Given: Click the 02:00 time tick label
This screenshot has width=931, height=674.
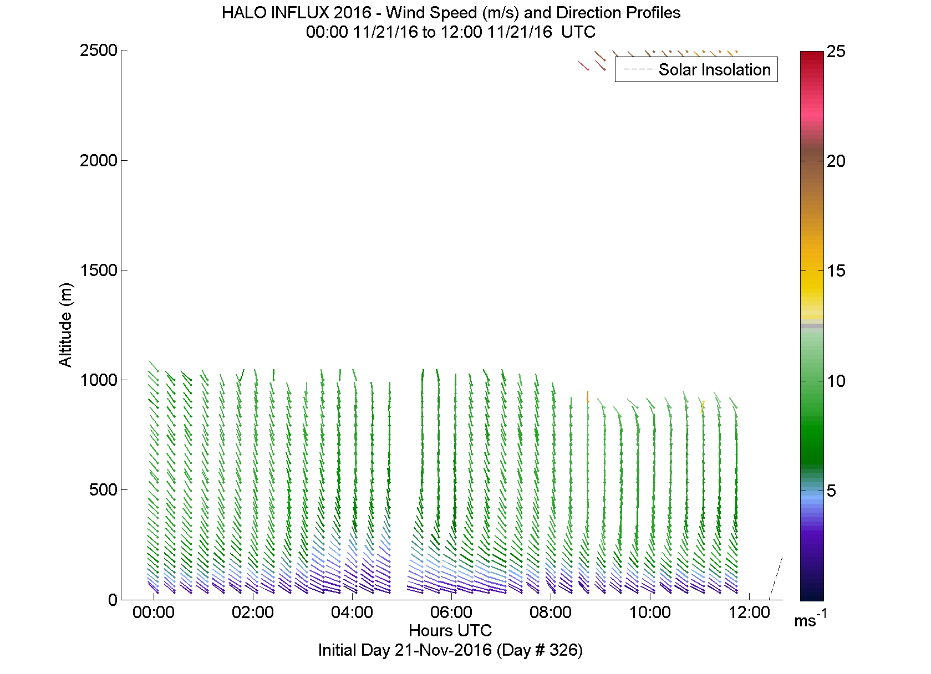Looking at the screenshot, I should (x=253, y=613).
